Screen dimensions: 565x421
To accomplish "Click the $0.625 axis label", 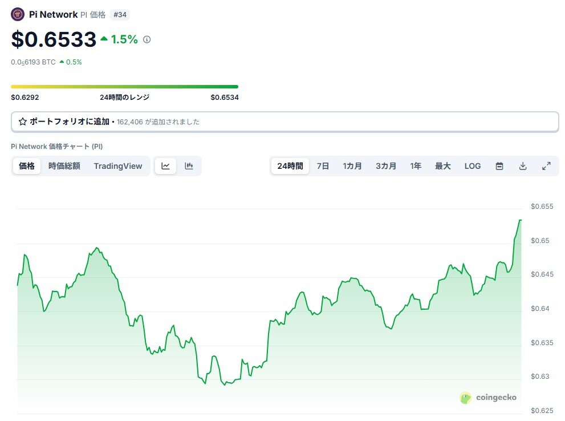I will pyautogui.click(x=542, y=411).
